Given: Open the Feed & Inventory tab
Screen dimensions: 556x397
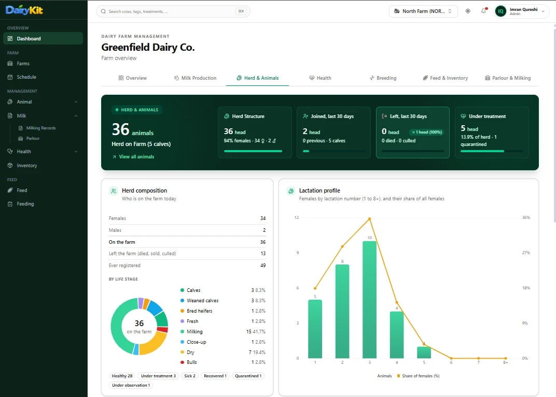Looking at the screenshot, I should click(445, 78).
